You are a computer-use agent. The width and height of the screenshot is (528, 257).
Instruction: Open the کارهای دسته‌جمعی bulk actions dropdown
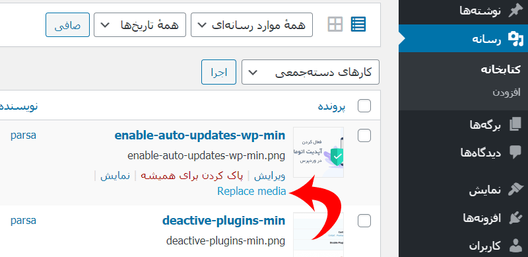(310, 72)
